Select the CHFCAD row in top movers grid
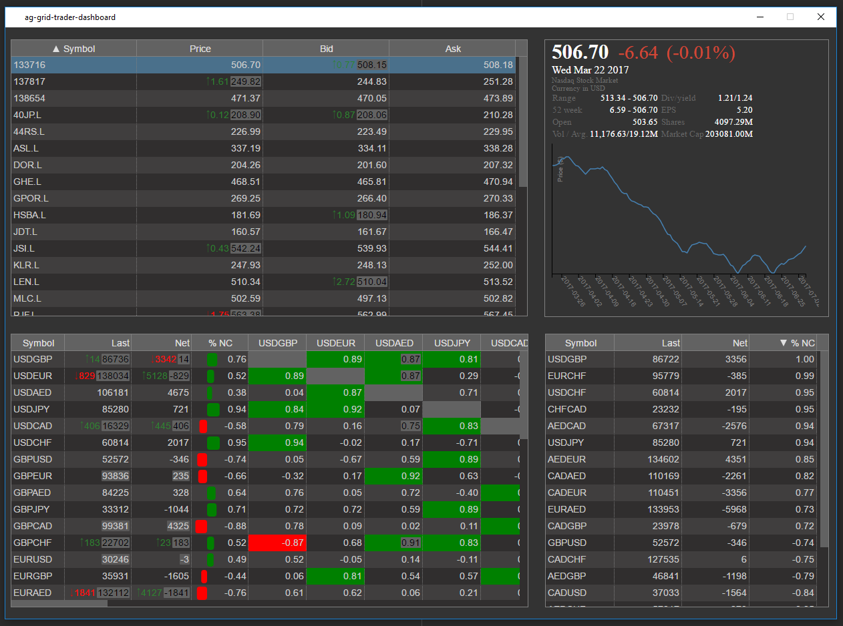Screen dimensions: 843x626 pyautogui.click(x=681, y=409)
